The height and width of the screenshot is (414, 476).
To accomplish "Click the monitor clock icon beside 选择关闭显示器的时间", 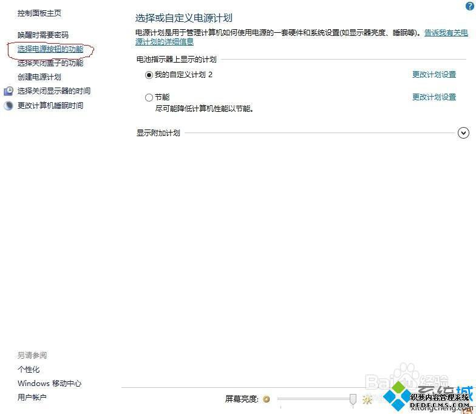I will (8, 91).
